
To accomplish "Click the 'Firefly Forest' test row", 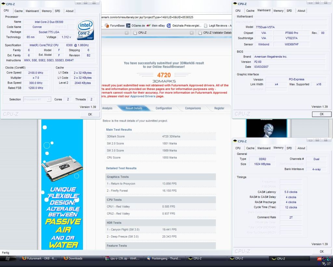I will pos(161,191).
